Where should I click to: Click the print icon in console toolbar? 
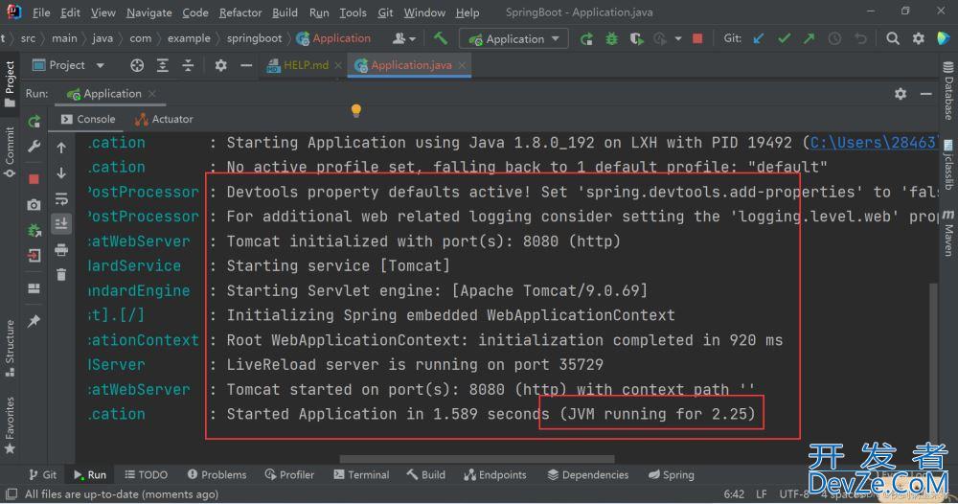pos(61,249)
